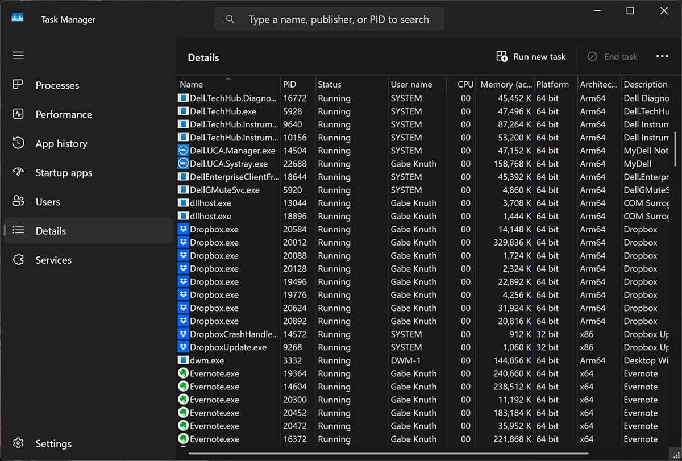The image size is (682, 461).
Task: Sort processes by the Name column header
Action: click(x=191, y=84)
